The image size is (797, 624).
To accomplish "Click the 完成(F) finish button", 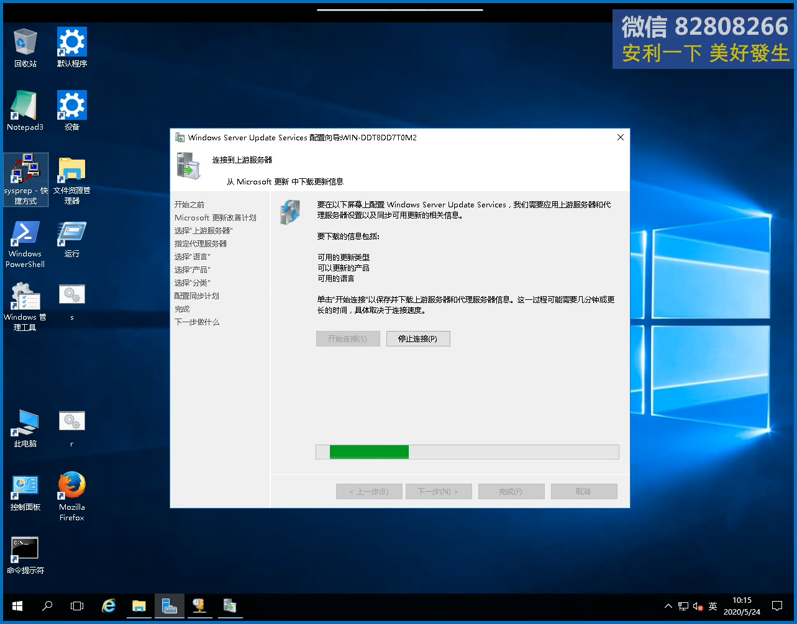I will (511, 491).
